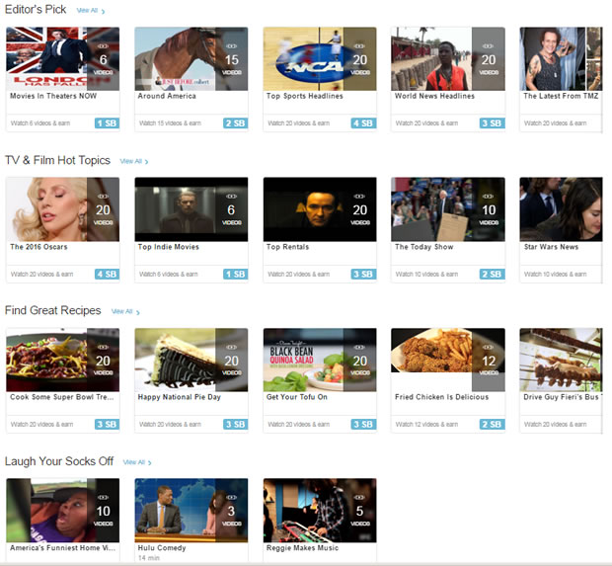Open Reggie Makes Music thumbnail
This screenshot has width=612, height=566.
(320, 510)
